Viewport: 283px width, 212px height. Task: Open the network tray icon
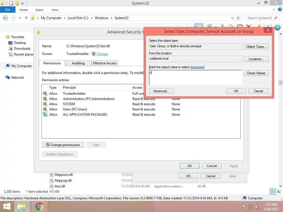pos(250,207)
